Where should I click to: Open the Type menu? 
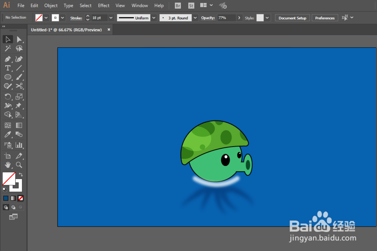click(68, 6)
